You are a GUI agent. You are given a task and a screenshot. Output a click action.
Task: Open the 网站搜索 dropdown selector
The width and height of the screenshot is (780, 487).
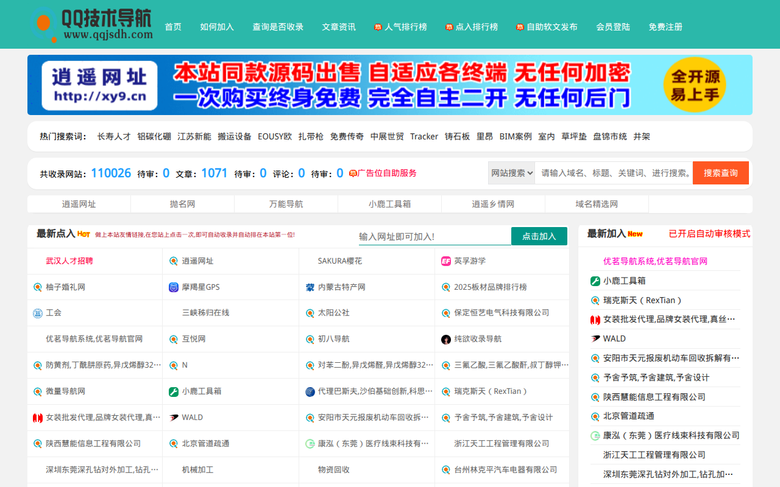[x=511, y=173]
